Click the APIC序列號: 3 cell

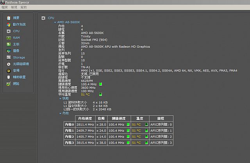pos(161,143)
